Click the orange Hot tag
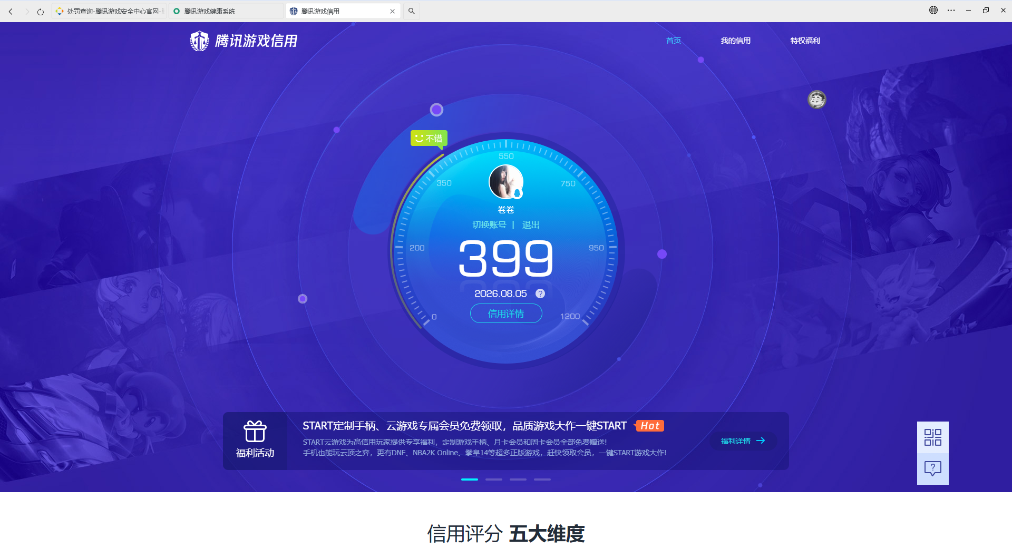 point(649,426)
